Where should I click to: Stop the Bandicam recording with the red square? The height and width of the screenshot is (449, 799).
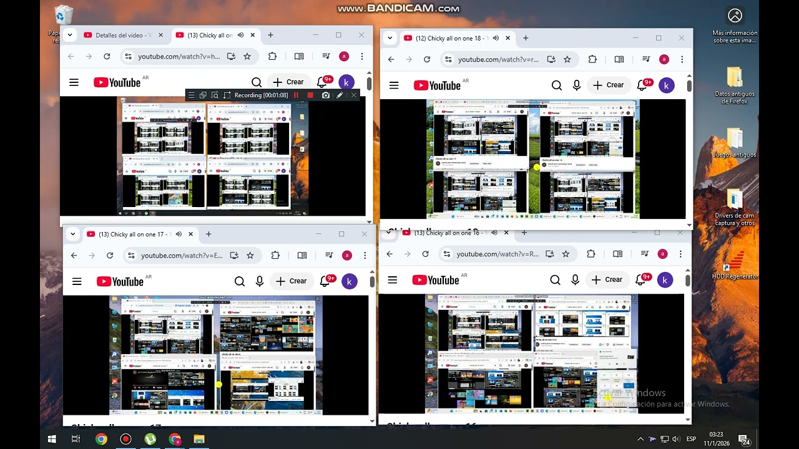coord(310,95)
